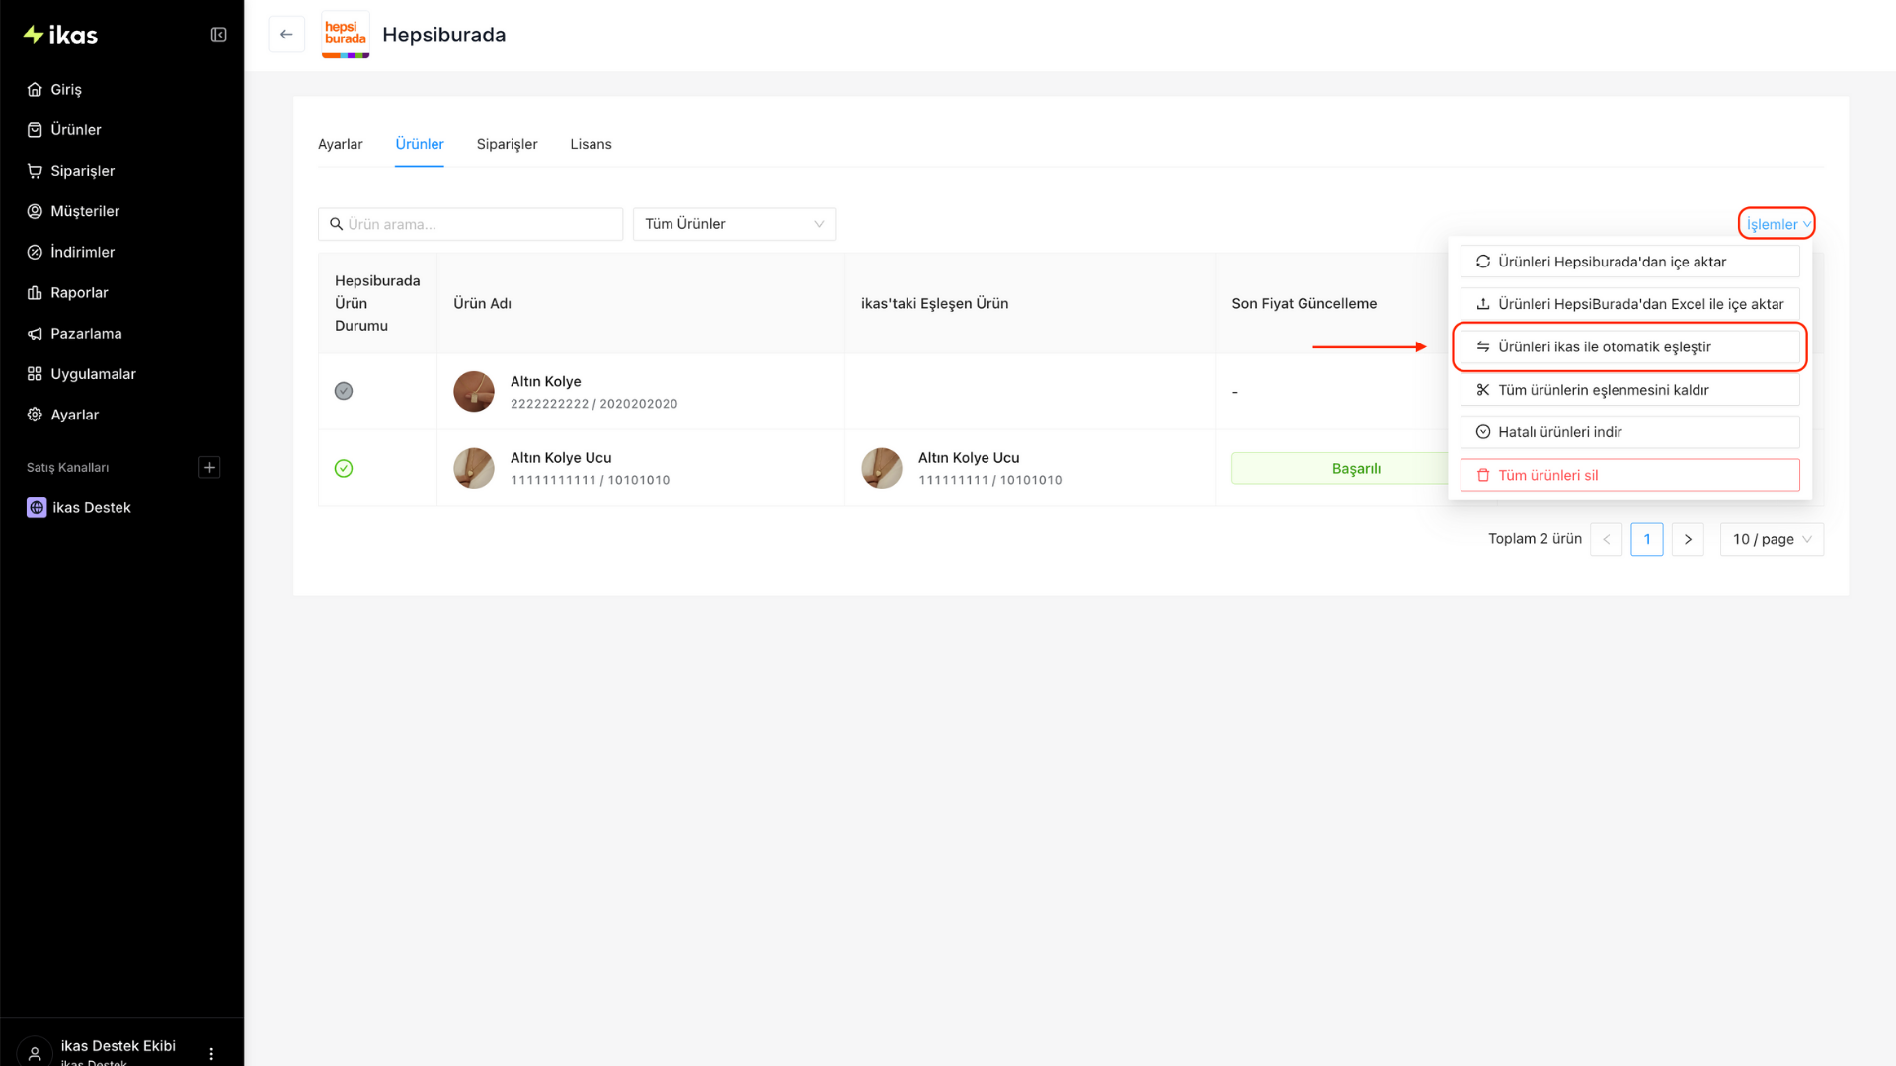Go to next page of products
The height and width of the screenshot is (1066, 1896).
tap(1688, 539)
